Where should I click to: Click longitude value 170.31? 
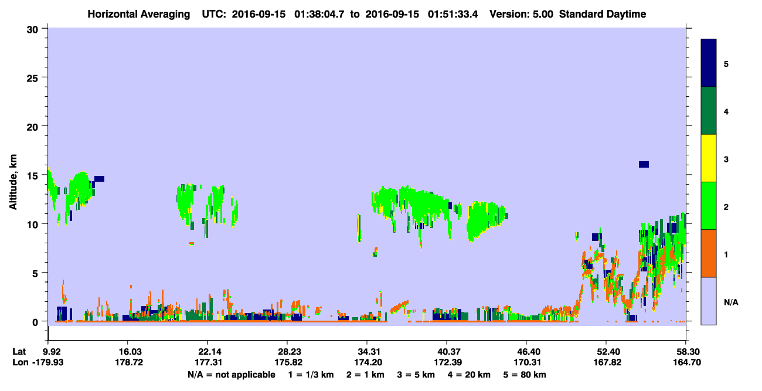pos(526,362)
